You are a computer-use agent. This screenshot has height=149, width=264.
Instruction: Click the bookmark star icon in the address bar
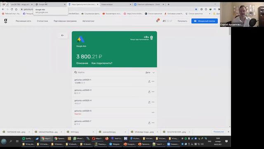click(196, 9)
